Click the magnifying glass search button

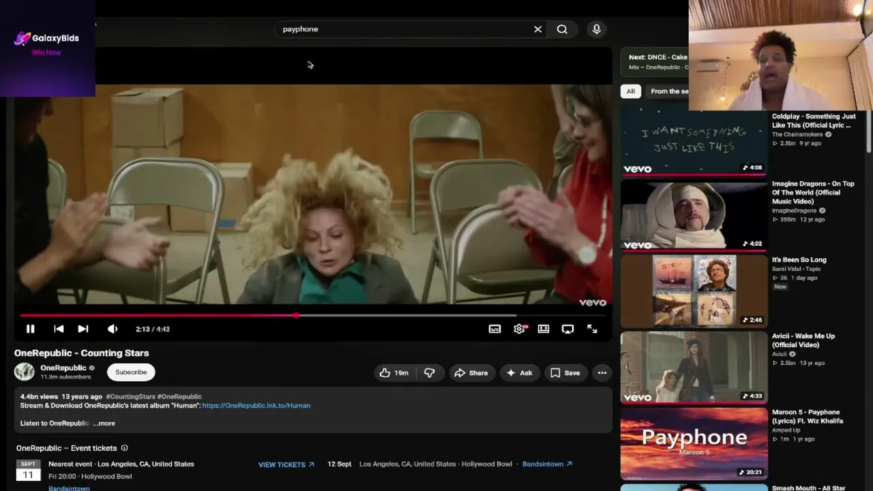pyautogui.click(x=562, y=29)
